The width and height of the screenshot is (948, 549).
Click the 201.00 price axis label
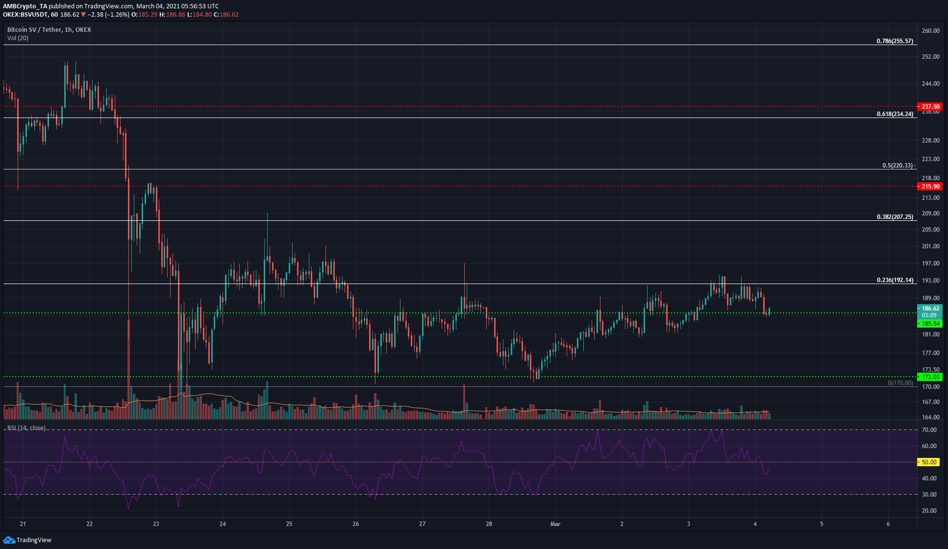pos(930,246)
